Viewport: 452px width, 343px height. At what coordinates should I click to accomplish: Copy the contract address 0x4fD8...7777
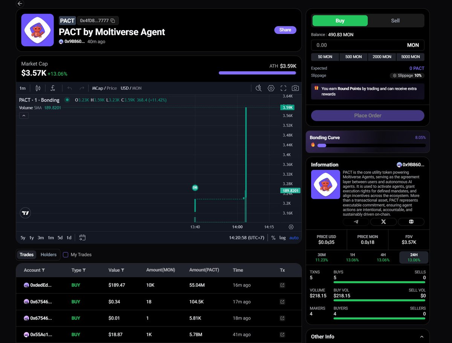113,21
